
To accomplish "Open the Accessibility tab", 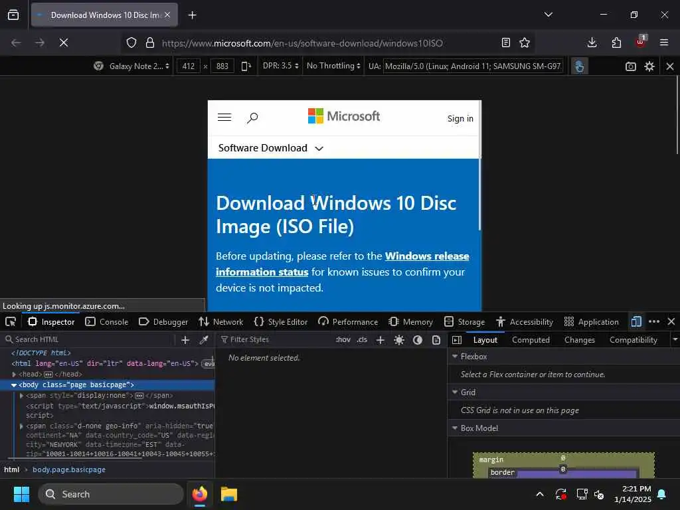I will pyautogui.click(x=525, y=322).
